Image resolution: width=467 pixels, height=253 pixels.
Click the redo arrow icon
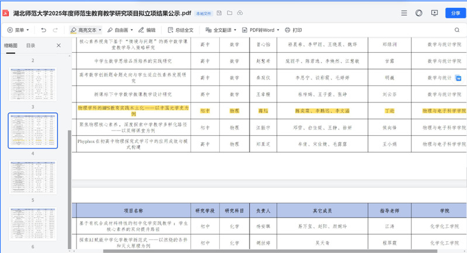[x=56, y=30]
